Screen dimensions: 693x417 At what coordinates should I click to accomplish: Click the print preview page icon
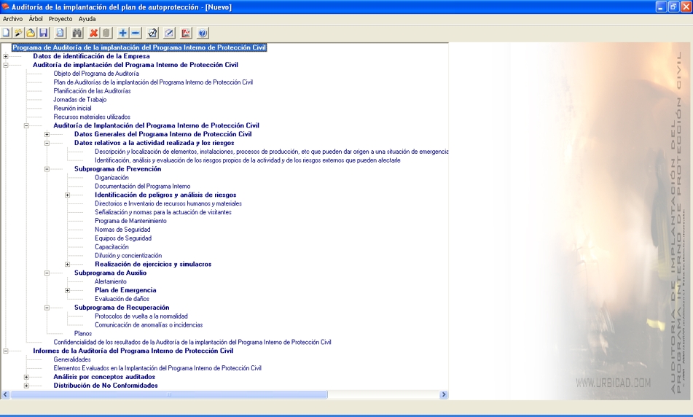60,33
